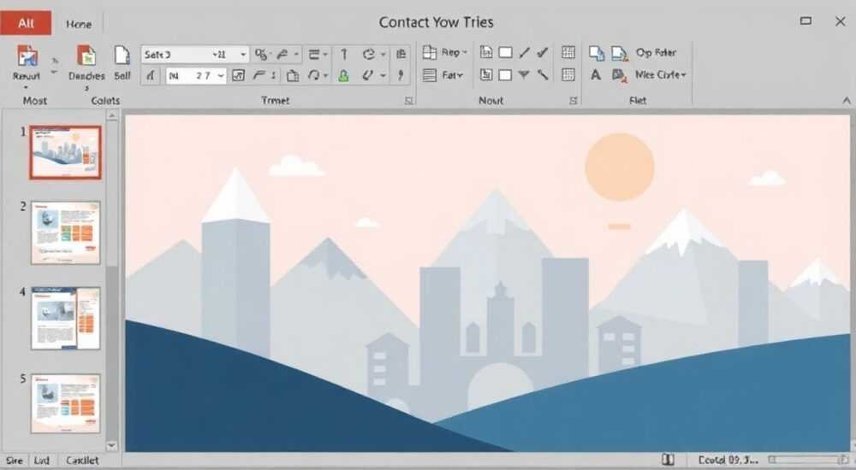
Task: Click the slanted A icon left of size box
Action: click(x=151, y=75)
